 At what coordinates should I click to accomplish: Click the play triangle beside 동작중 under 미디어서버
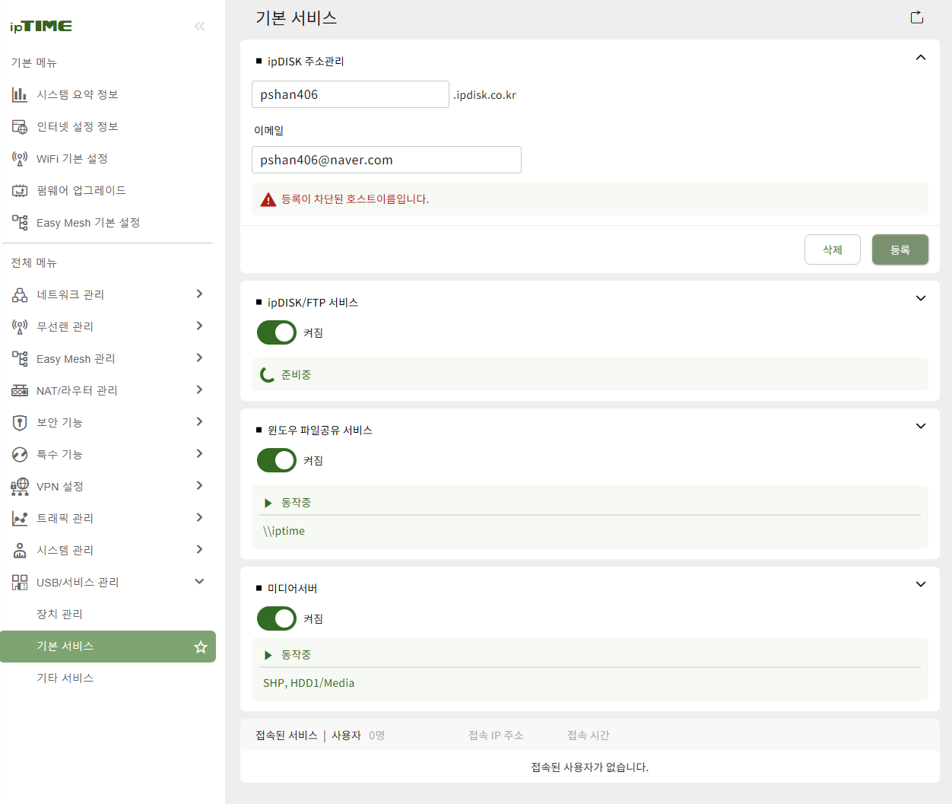click(x=268, y=655)
